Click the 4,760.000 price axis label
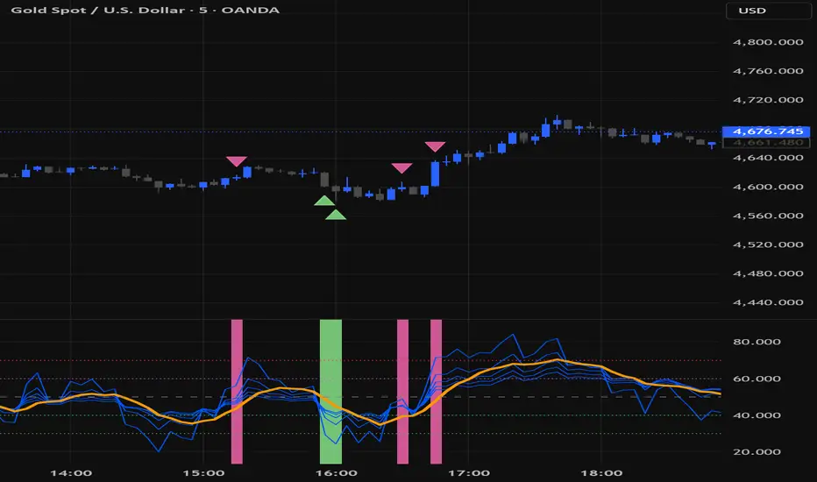The image size is (817, 482). (768, 71)
